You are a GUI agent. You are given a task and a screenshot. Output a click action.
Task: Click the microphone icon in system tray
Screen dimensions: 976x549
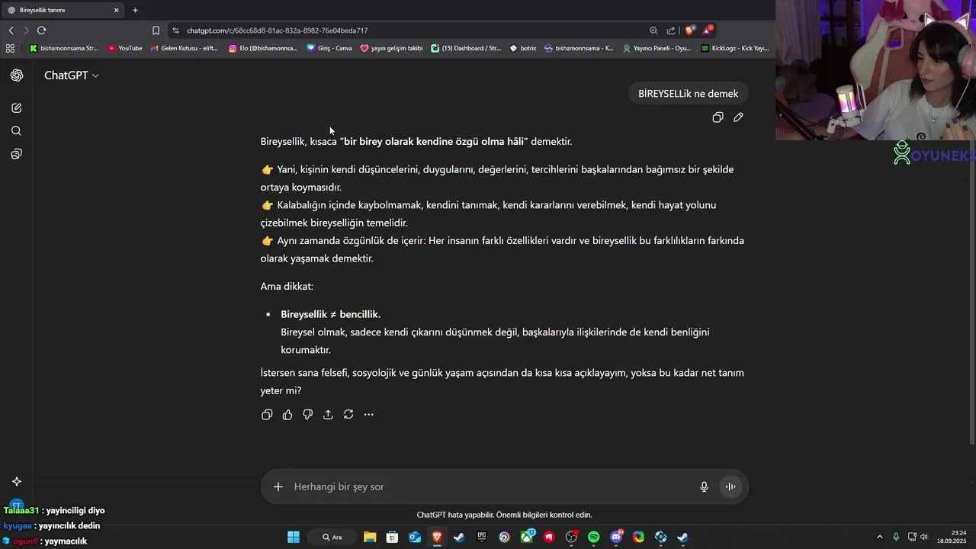coord(896,537)
